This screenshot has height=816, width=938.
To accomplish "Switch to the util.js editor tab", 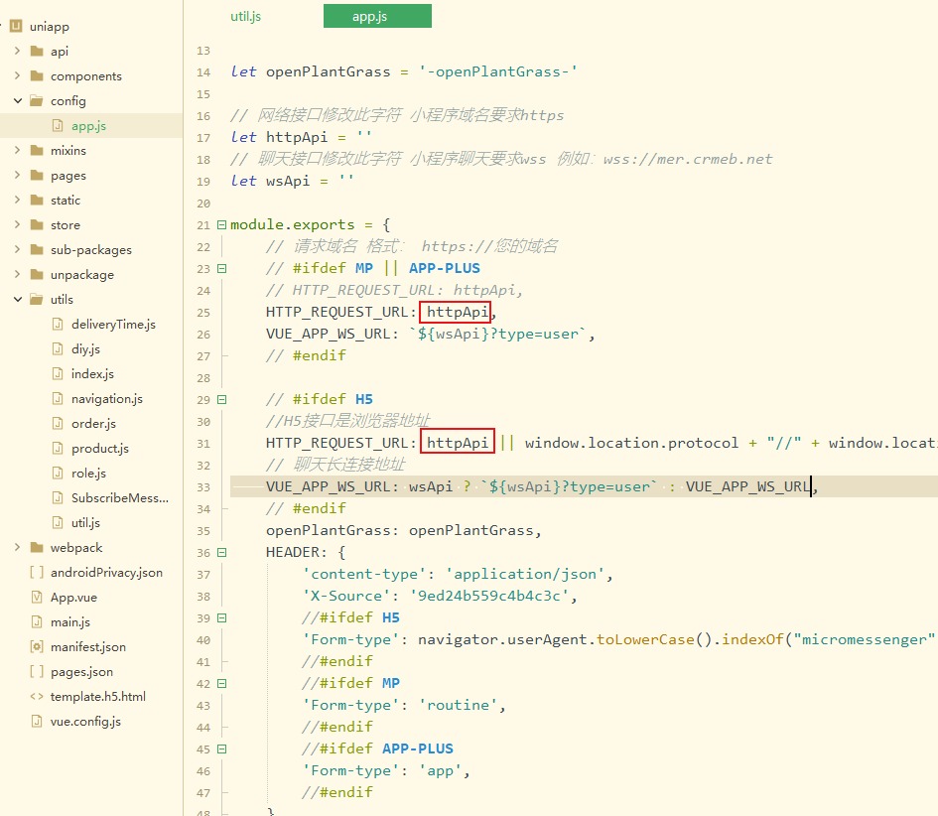I will tap(246, 16).
